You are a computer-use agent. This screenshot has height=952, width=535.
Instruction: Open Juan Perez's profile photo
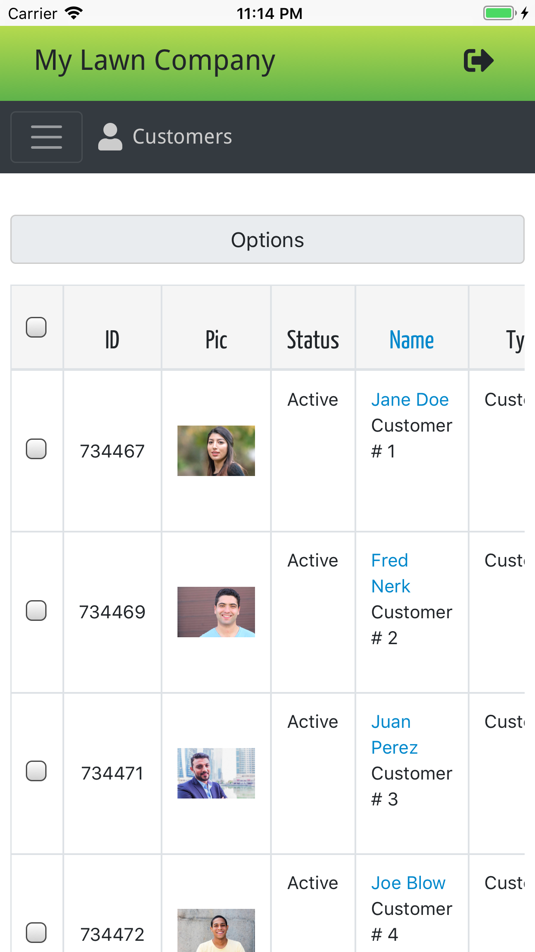pos(216,773)
